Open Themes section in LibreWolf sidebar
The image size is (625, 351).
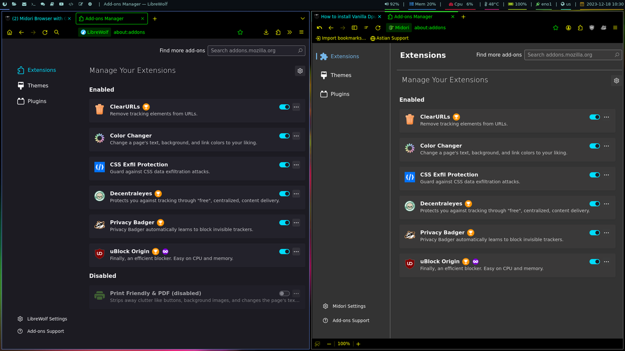tap(33, 86)
